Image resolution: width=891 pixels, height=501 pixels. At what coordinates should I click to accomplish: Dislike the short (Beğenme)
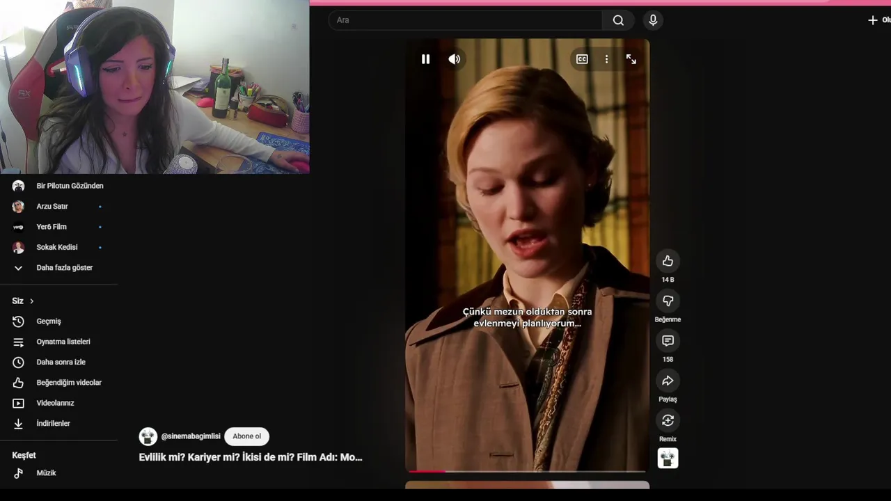pos(668,301)
